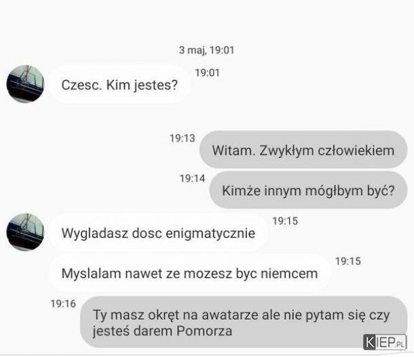Click the 19:14 message timestamp
This screenshot has height=357, width=414.
point(192,178)
